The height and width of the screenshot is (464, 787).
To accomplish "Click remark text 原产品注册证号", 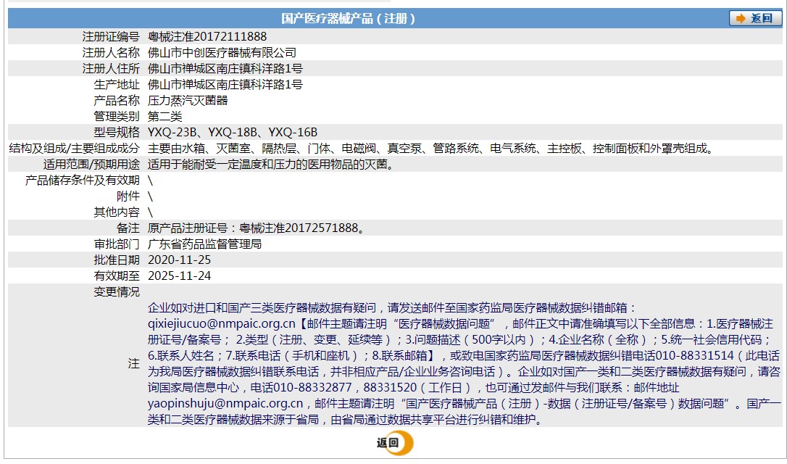I will click(256, 228).
